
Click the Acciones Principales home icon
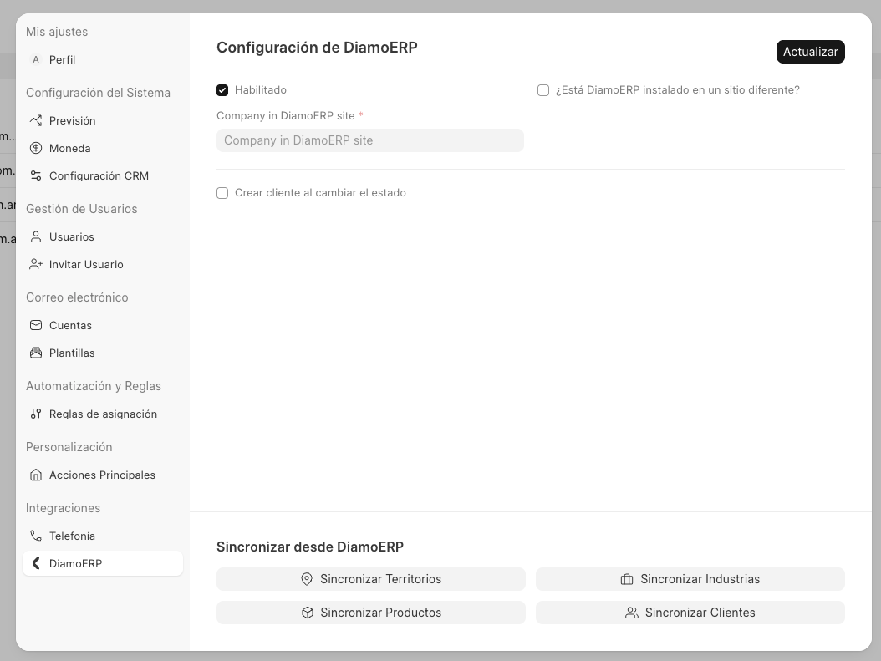coord(36,475)
